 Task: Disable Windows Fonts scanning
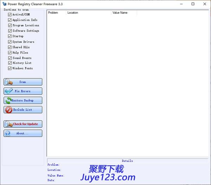10,68
